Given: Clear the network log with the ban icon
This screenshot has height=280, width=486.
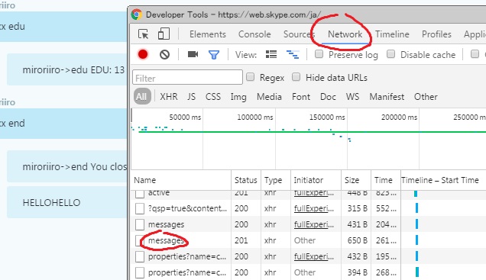Looking at the screenshot, I should 164,54.
